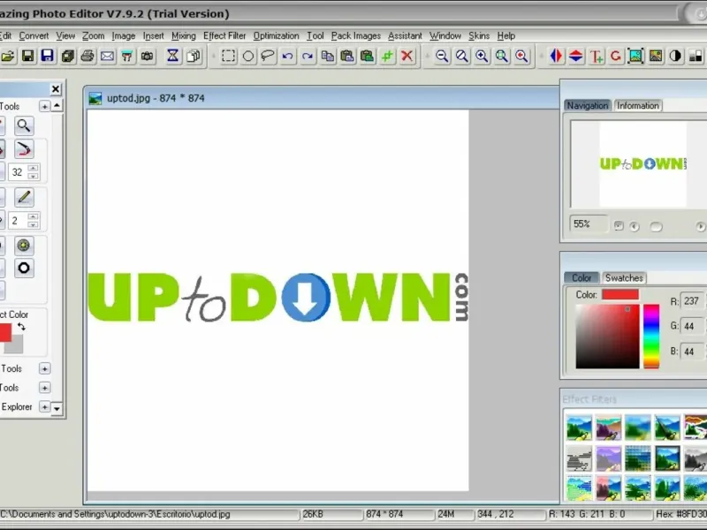Screen dimensions: 707x530
Task: Click the rainbow hue strip
Action: pos(651,337)
